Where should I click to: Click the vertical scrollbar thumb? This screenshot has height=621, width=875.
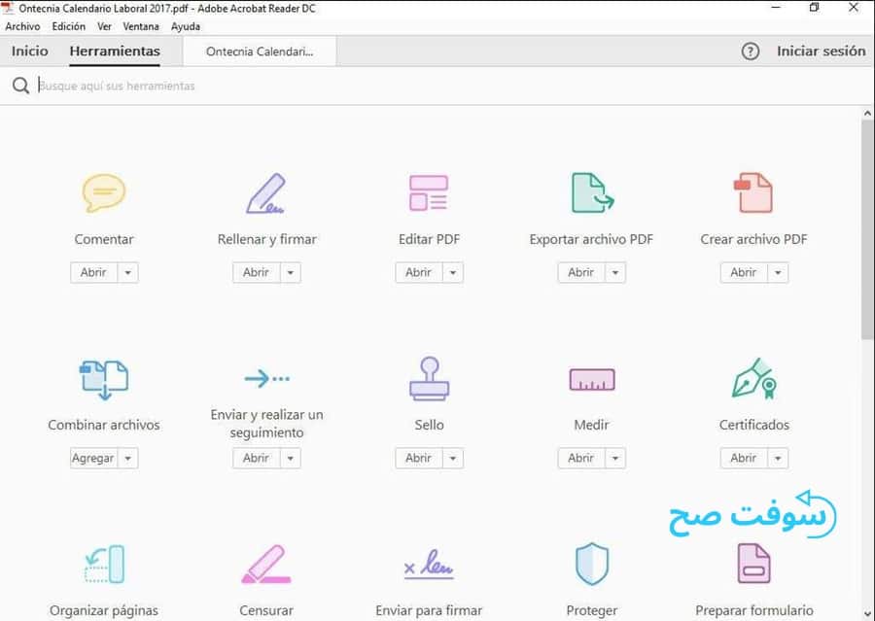(x=868, y=228)
